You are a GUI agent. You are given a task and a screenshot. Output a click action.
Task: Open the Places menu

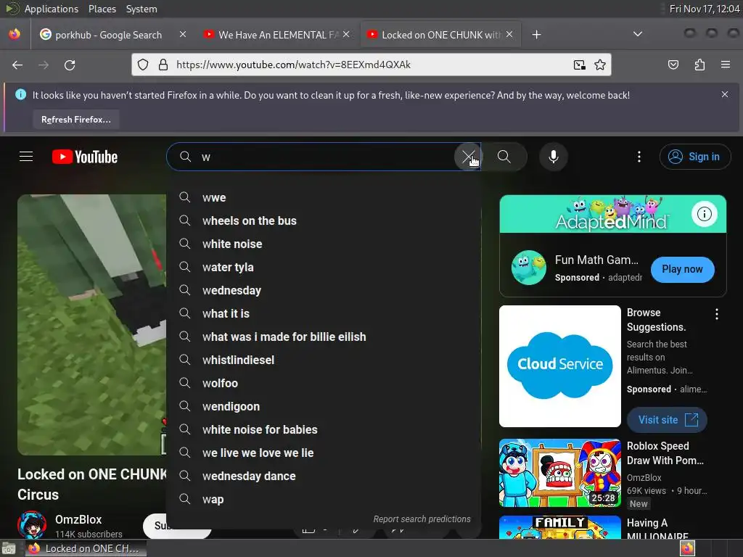click(x=102, y=9)
